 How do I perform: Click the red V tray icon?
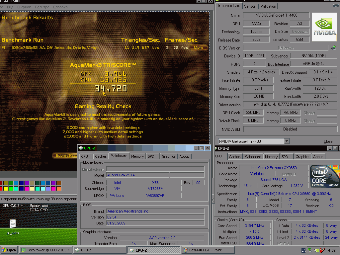(x=322, y=250)
